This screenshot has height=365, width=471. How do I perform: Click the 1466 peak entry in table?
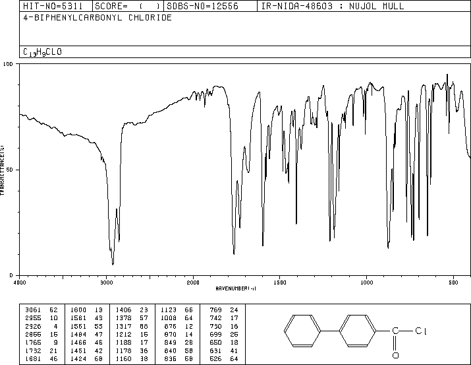(86, 343)
